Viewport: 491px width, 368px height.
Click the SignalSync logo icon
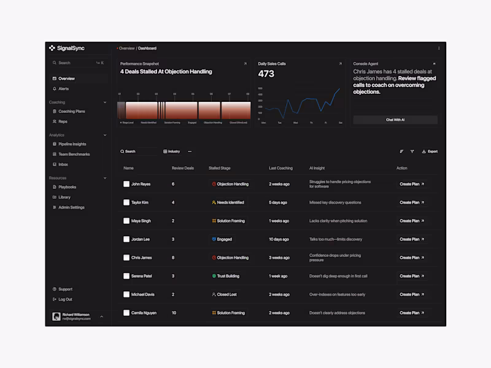[52, 48]
